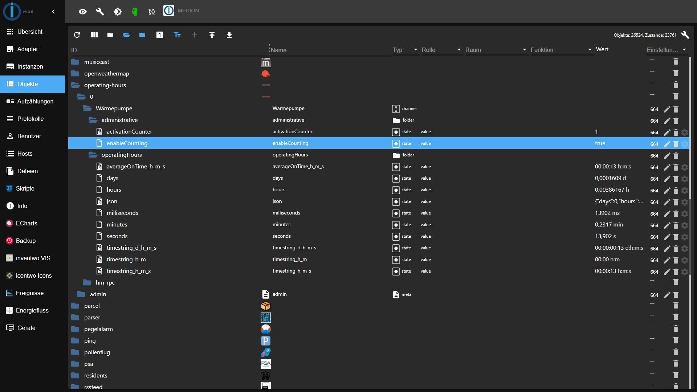697x392 pixels.
Task: Click the sync disabled icon in top bar
Action: click(x=152, y=12)
